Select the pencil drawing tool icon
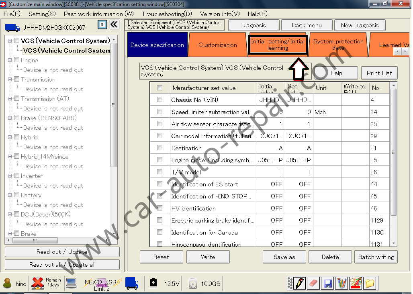Viewport: 413px width, 294px height. [299, 283]
